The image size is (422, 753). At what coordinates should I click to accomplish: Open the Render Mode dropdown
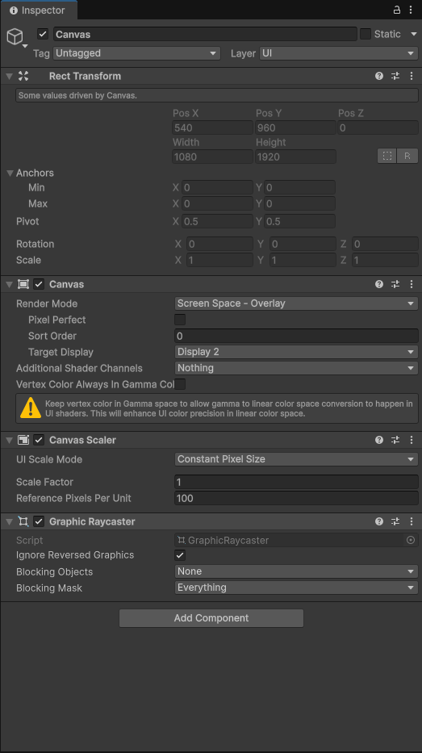pos(296,303)
